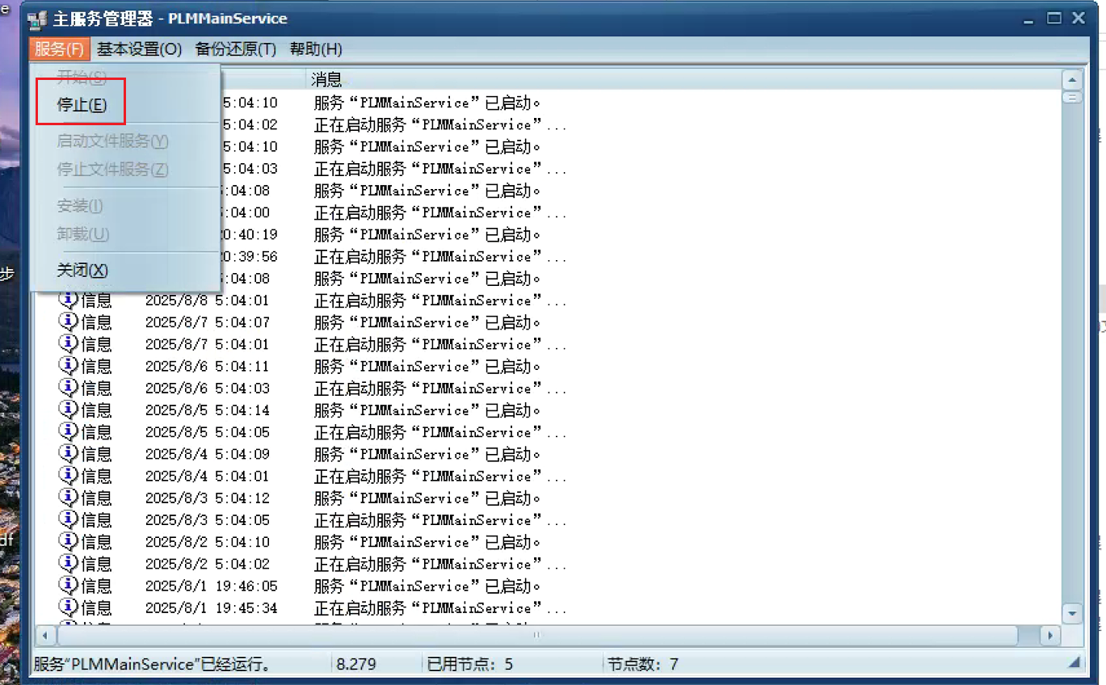
Task: Click the vertical scrollbar down arrow
Action: (x=1072, y=614)
